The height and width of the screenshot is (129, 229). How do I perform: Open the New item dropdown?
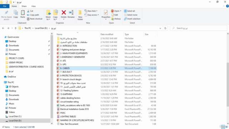[91, 11]
